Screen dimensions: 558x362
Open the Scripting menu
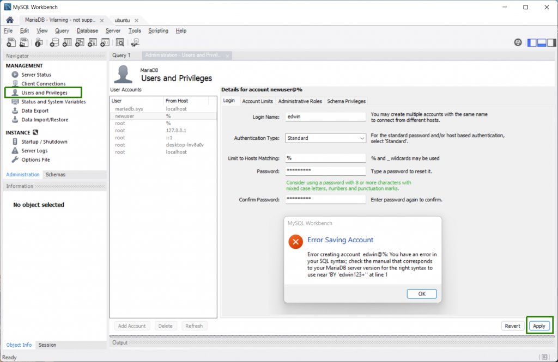point(158,30)
